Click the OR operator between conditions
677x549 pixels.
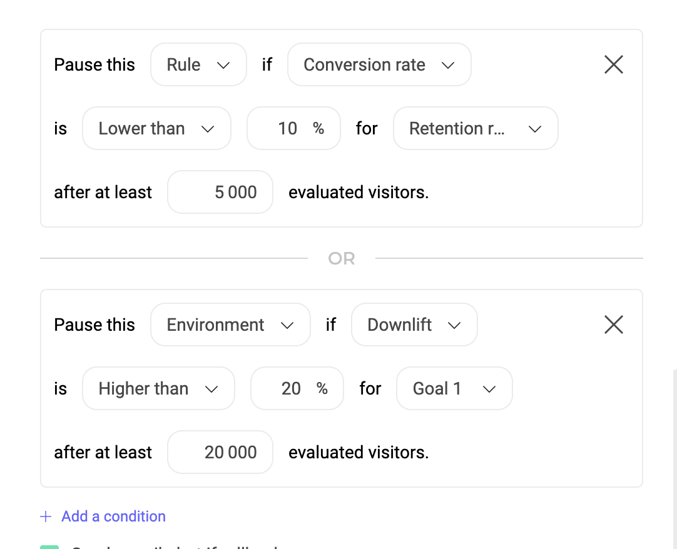coord(341,258)
